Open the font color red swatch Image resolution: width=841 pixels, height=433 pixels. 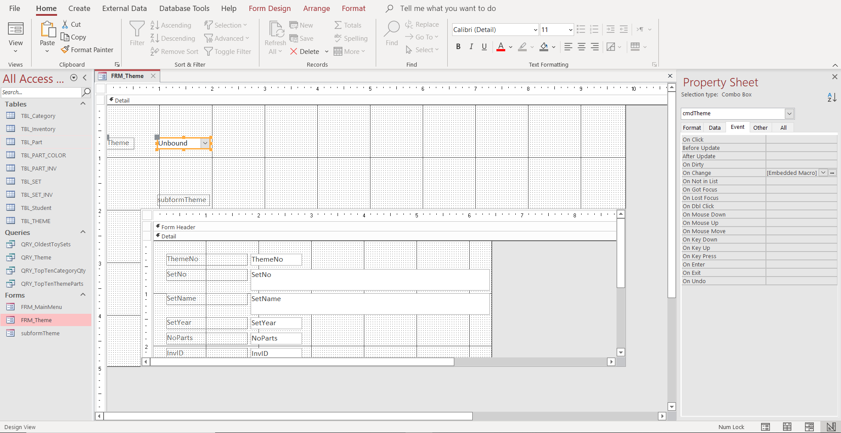coord(501,46)
